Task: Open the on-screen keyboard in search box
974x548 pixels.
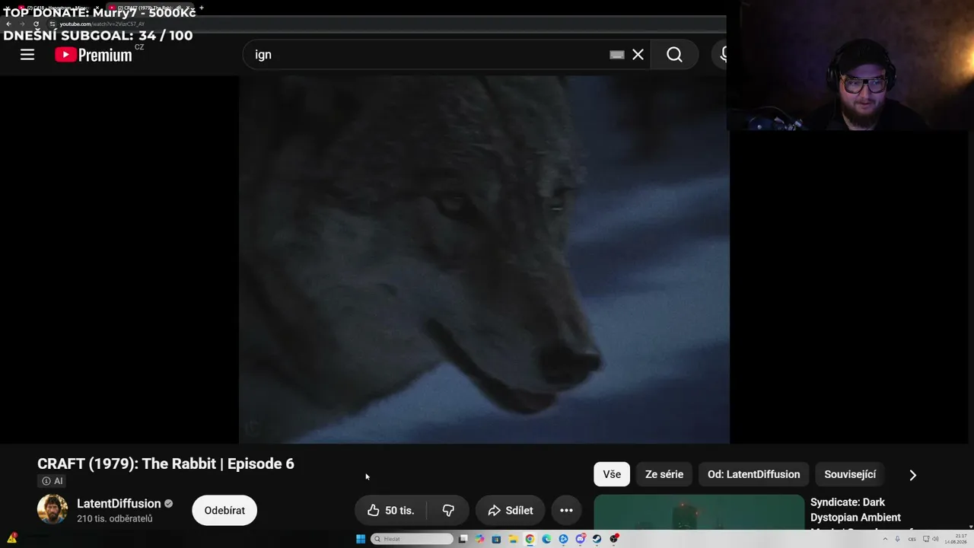Action: pyautogui.click(x=617, y=55)
